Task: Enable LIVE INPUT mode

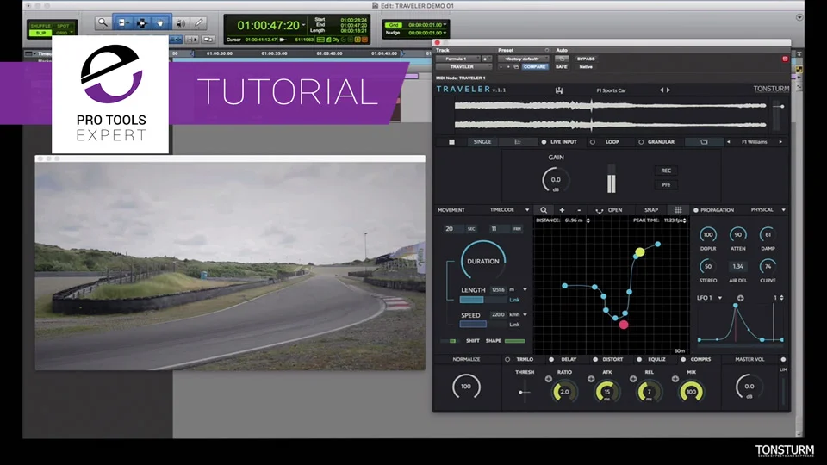Action: click(544, 142)
